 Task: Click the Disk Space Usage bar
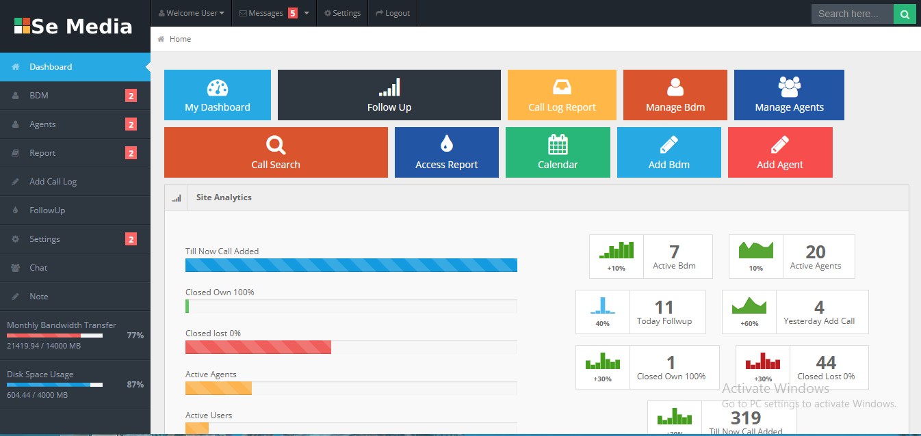pyautogui.click(x=55, y=385)
